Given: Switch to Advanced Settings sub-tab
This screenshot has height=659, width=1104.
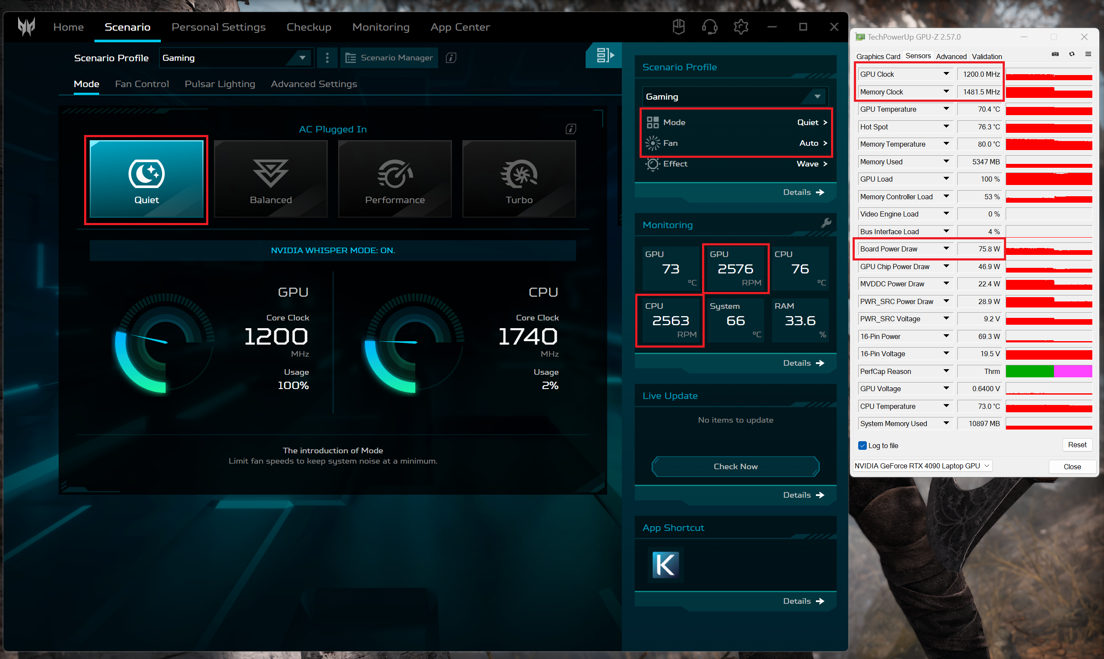Looking at the screenshot, I should click(314, 84).
